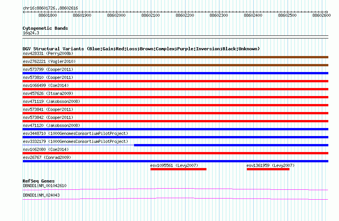Click the Cytogenetic Bands track heading

pos(45,28)
